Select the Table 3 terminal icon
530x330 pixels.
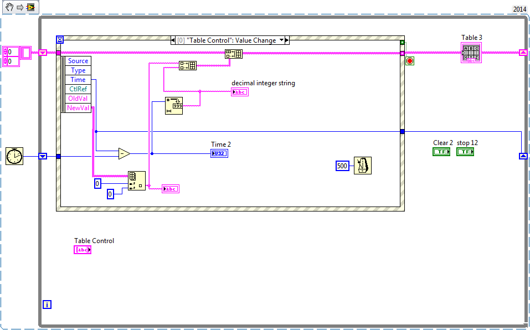472,53
